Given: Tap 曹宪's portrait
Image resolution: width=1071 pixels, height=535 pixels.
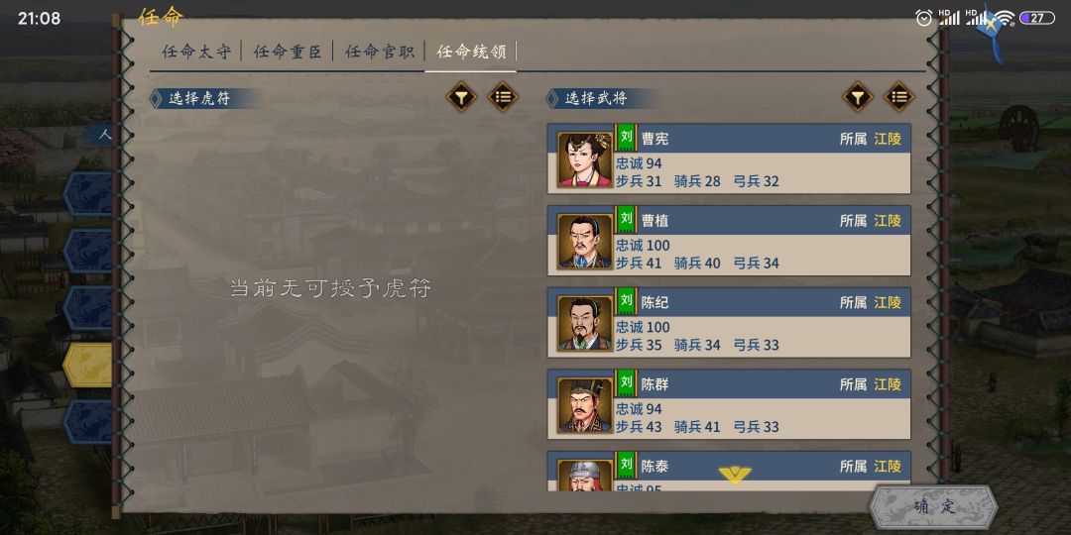Looking at the screenshot, I should click(585, 160).
